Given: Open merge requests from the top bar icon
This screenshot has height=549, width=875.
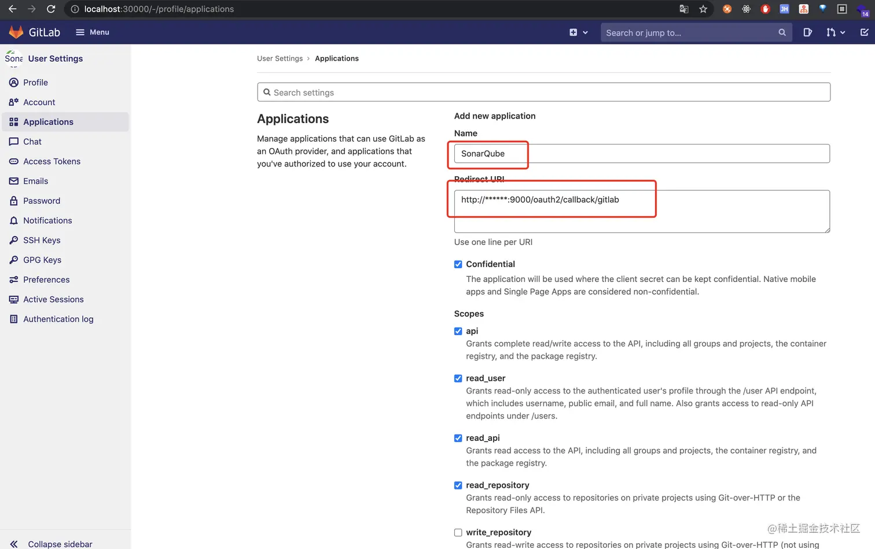Looking at the screenshot, I should (831, 32).
